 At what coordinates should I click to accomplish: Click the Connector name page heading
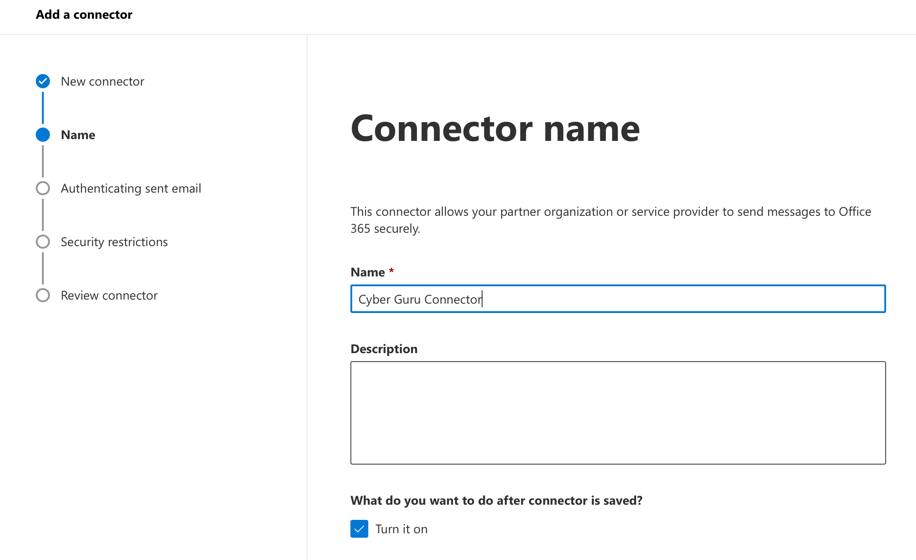[x=495, y=129]
